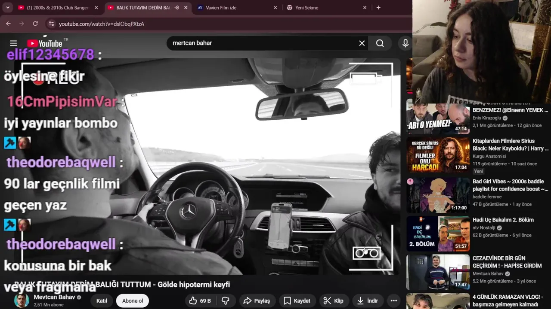
Task: Switch to Yeni Sekme tab
Action: click(x=327, y=8)
